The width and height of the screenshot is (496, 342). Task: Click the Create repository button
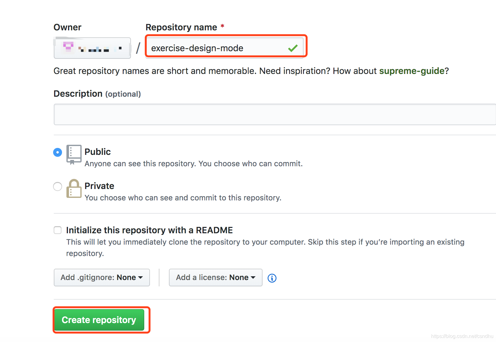tap(99, 320)
